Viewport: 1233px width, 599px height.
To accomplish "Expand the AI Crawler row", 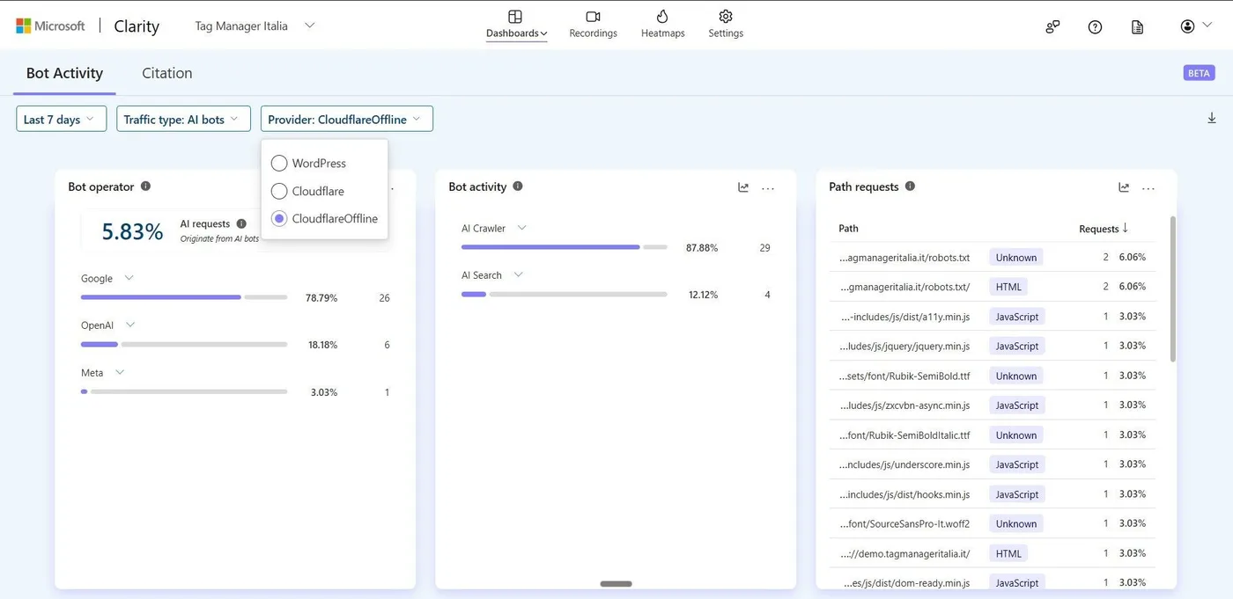I will pyautogui.click(x=521, y=228).
